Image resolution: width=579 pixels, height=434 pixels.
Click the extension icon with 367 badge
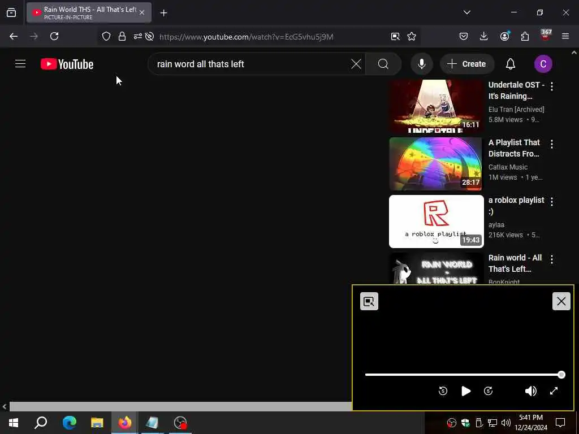tap(546, 36)
